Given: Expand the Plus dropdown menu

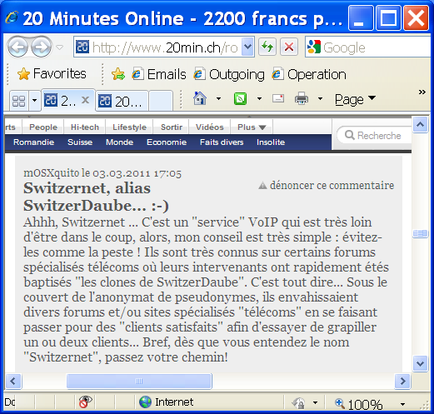Looking at the screenshot, I should click(252, 127).
